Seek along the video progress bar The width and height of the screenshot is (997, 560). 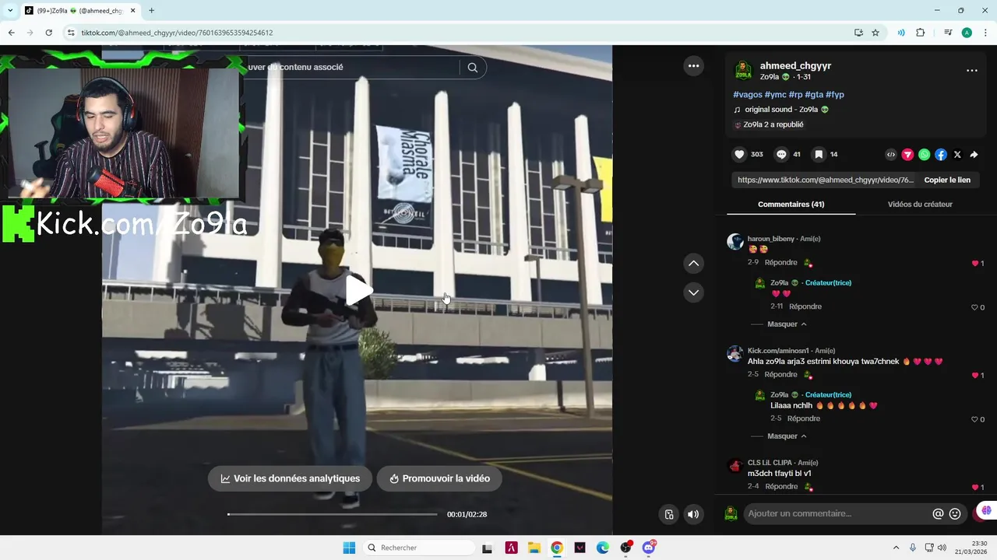[333, 514]
